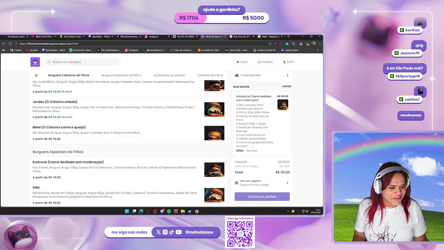Click the Buscar no cardápio search field

pos(83,62)
